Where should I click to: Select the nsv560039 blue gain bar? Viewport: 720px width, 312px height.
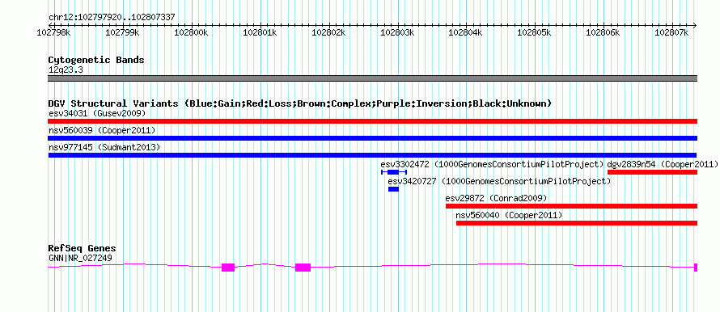[x=372, y=138]
